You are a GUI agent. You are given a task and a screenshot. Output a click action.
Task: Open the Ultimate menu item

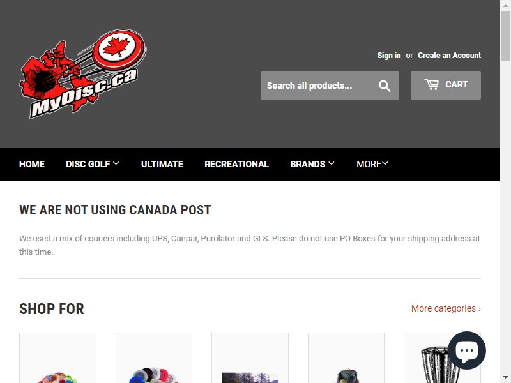(x=162, y=164)
